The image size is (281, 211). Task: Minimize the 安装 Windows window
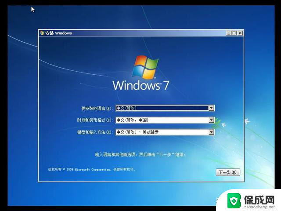click(x=228, y=33)
